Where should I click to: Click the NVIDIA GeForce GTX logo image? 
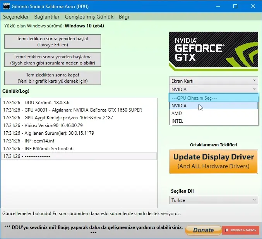214,51
